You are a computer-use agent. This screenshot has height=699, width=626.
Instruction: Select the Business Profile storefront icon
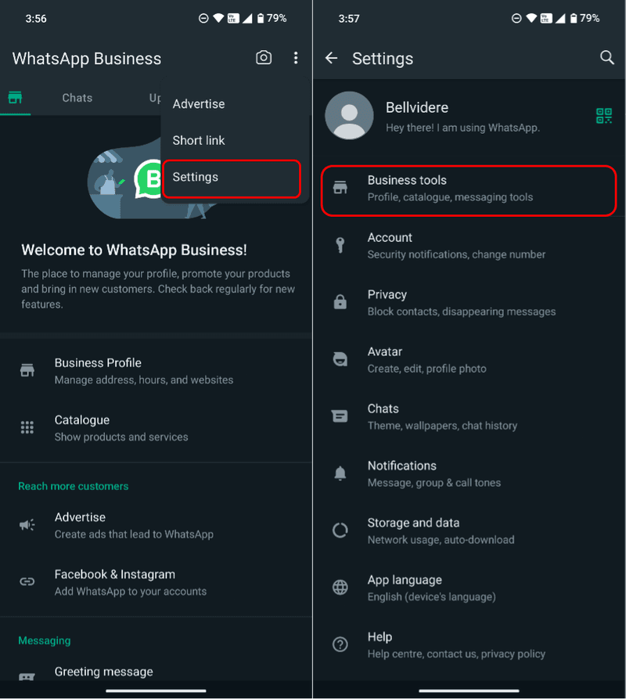pyautogui.click(x=27, y=370)
